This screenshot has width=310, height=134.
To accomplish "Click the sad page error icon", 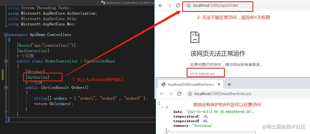I will [195, 37].
